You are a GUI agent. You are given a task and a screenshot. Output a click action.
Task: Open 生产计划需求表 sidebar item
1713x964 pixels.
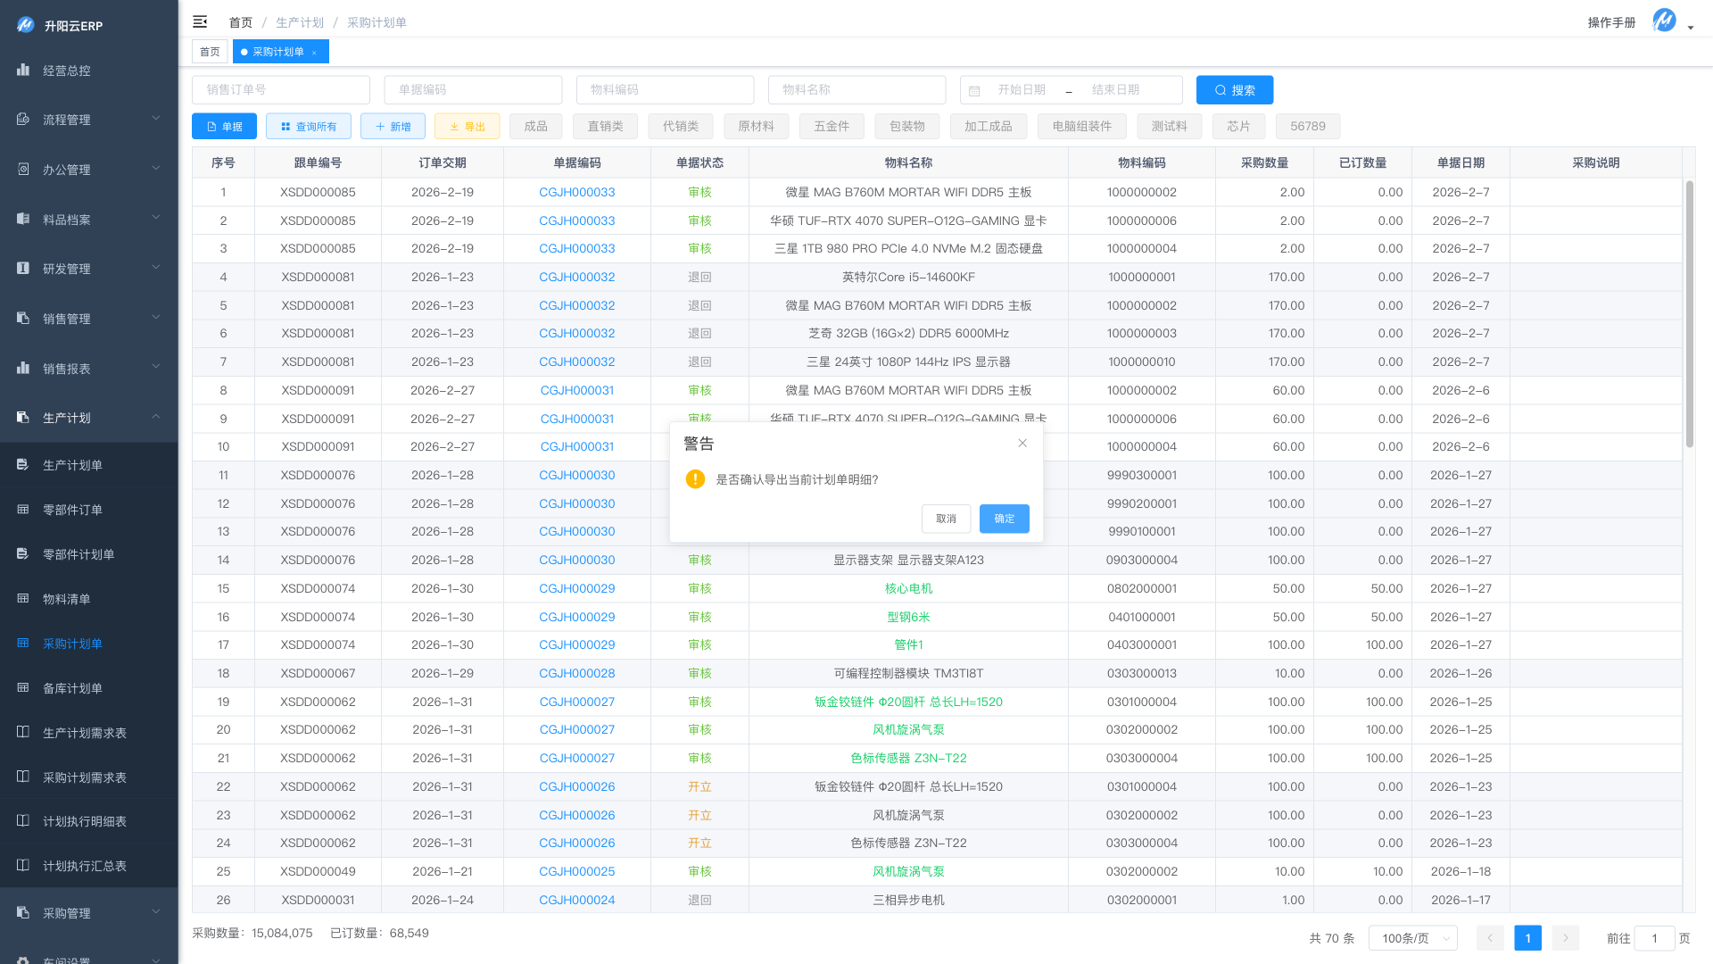click(85, 733)
